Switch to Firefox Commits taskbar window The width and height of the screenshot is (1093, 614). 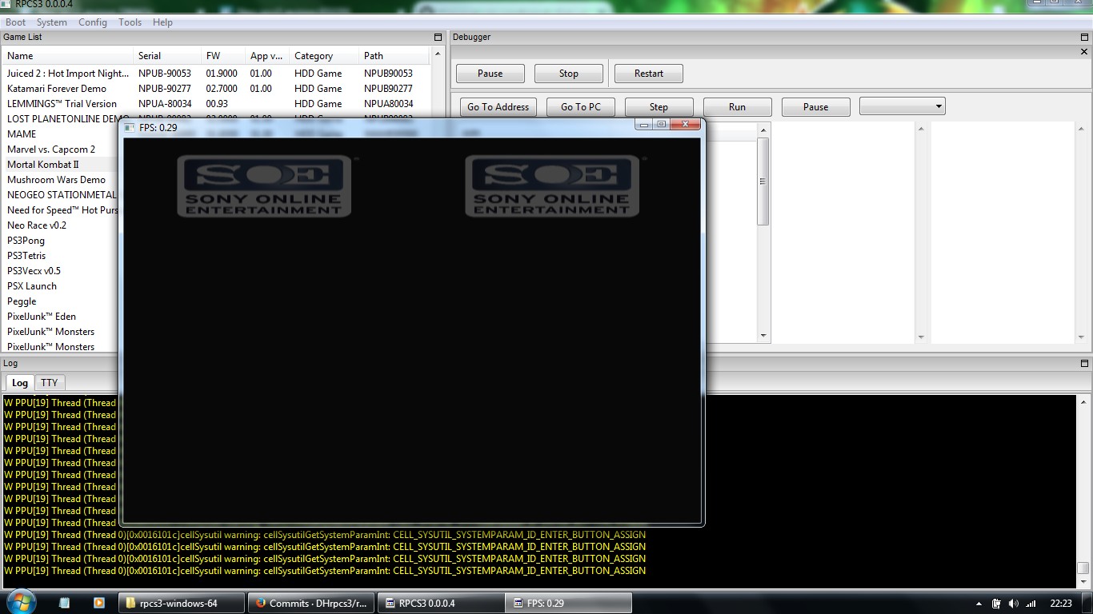[x=311, y=603]
